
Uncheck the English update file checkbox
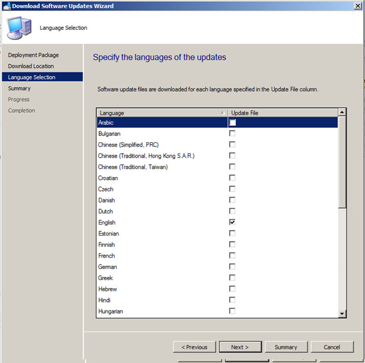coord(232,222)
